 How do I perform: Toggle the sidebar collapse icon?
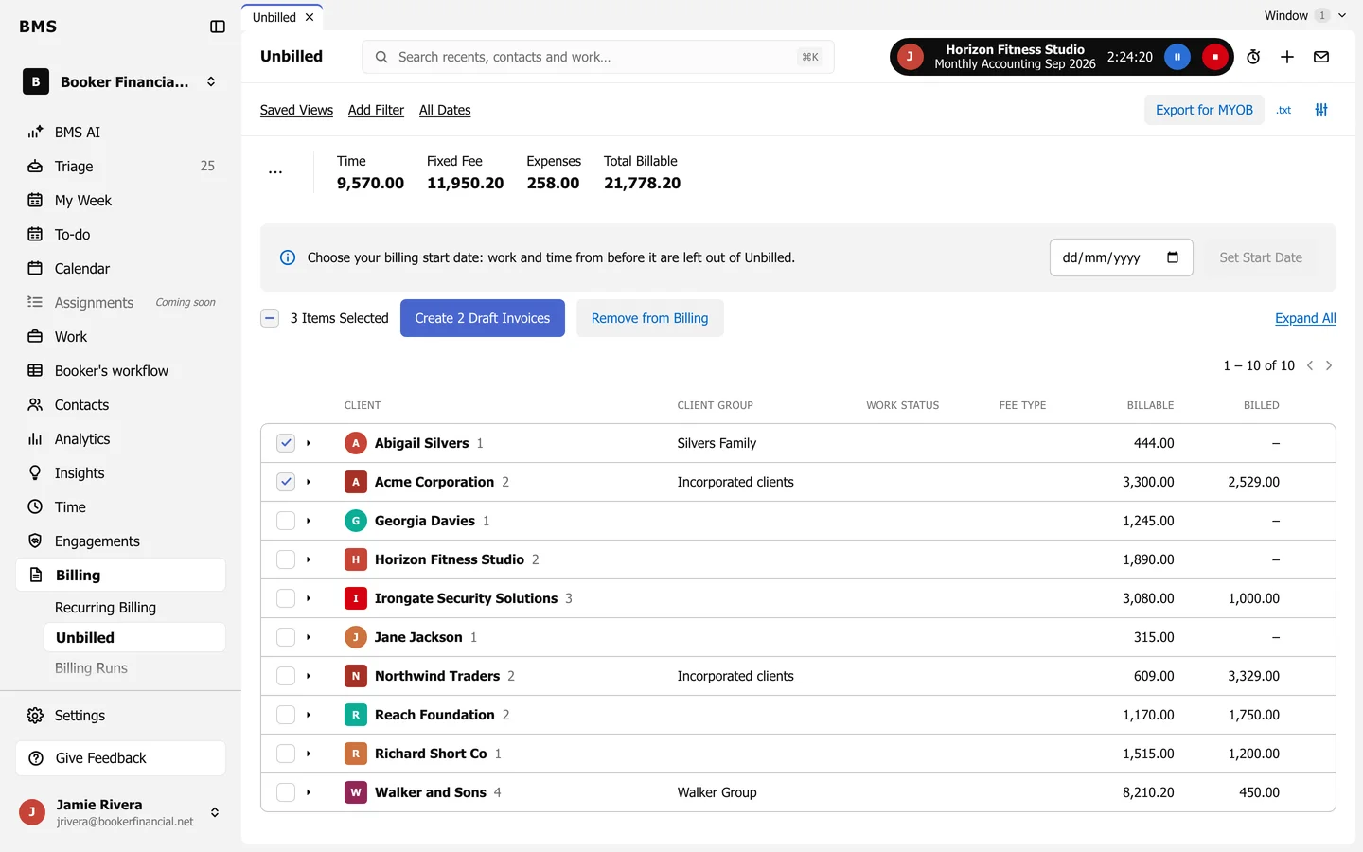pyautogui.click(x=218, y=27)
